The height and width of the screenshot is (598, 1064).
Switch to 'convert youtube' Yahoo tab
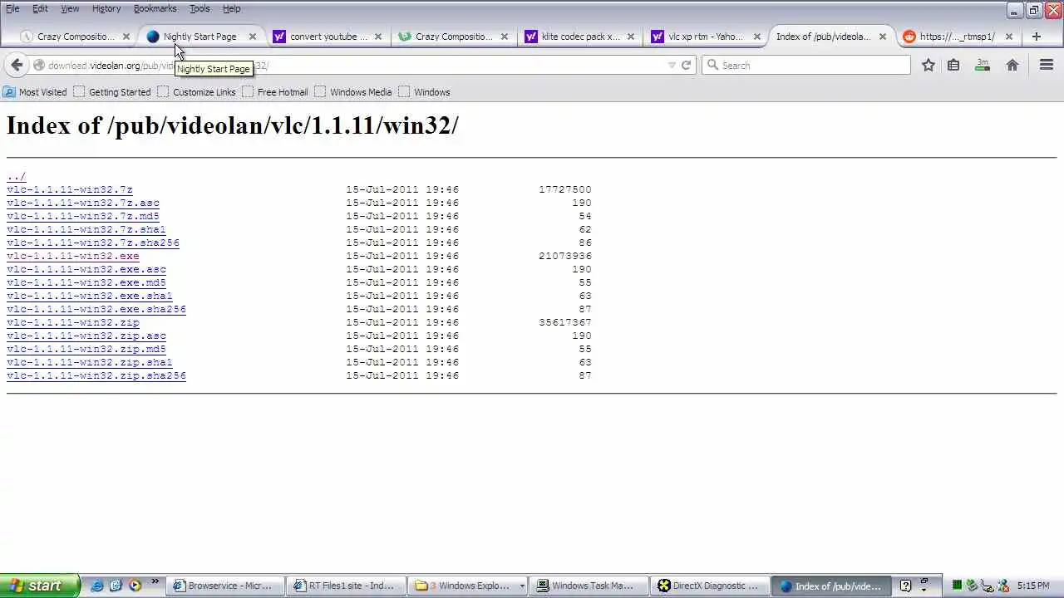[x=328, y=37]
